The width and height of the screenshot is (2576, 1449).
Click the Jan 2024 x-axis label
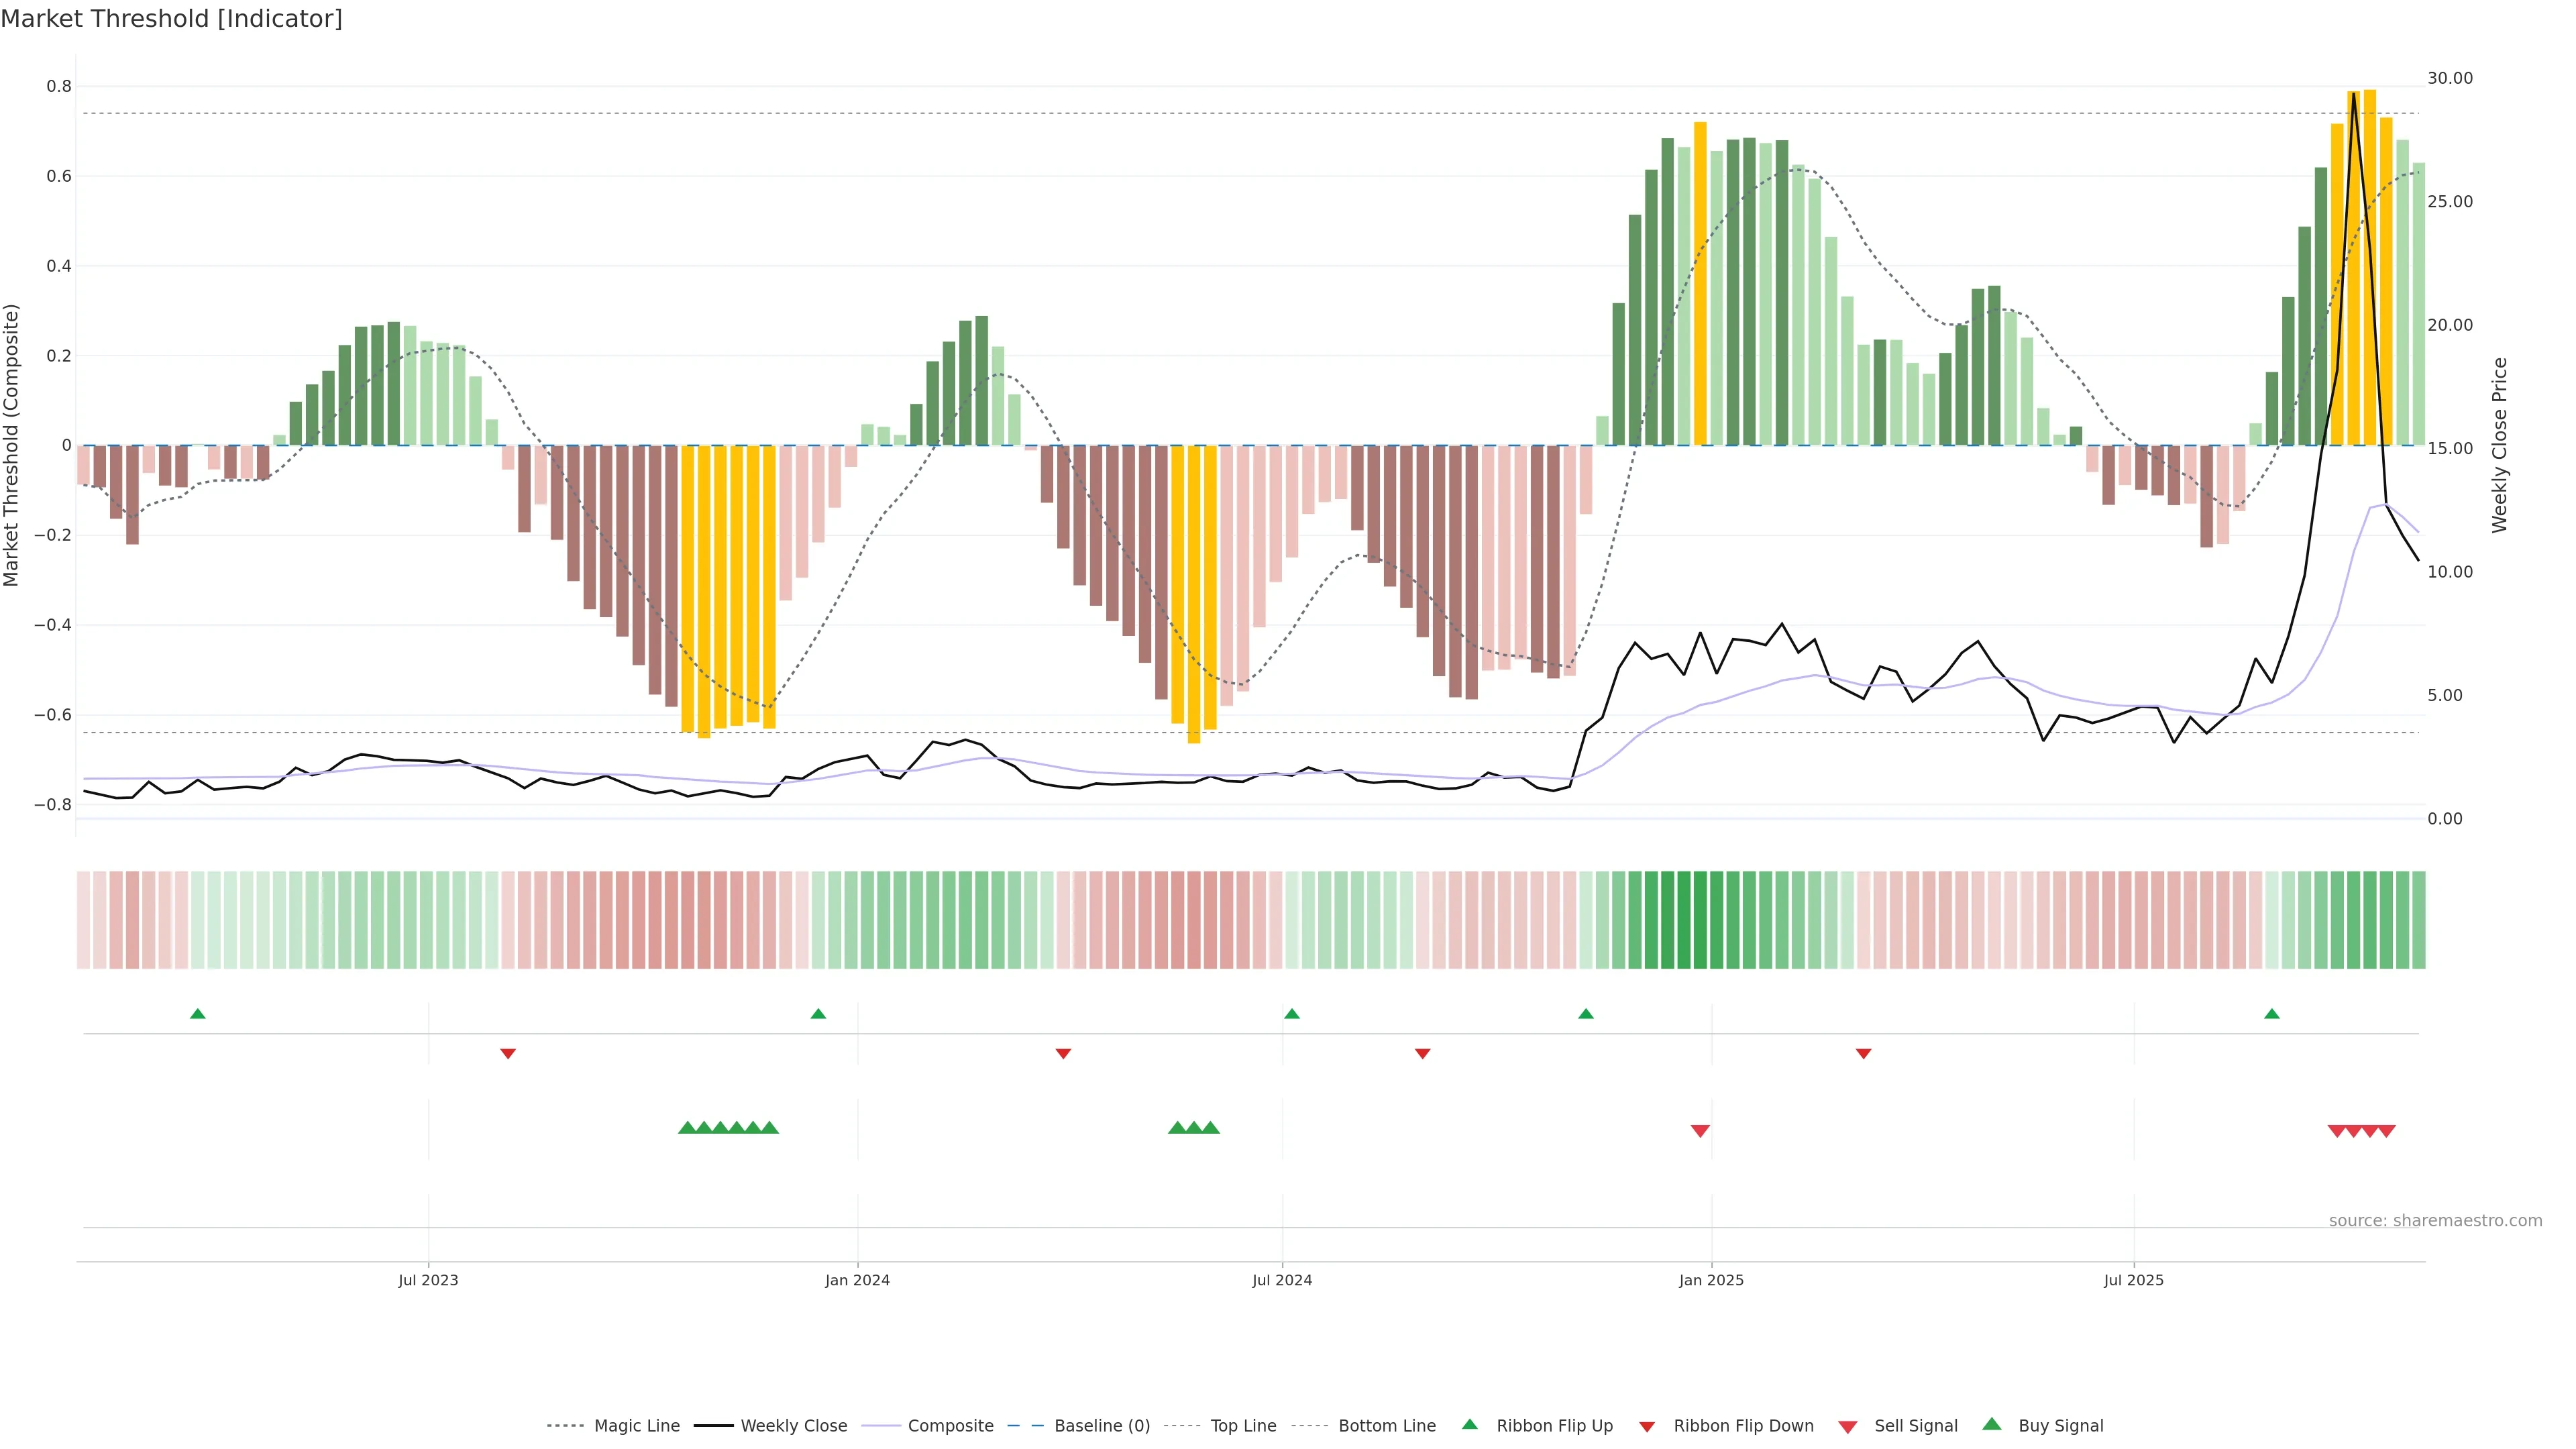pos(857,1280)
